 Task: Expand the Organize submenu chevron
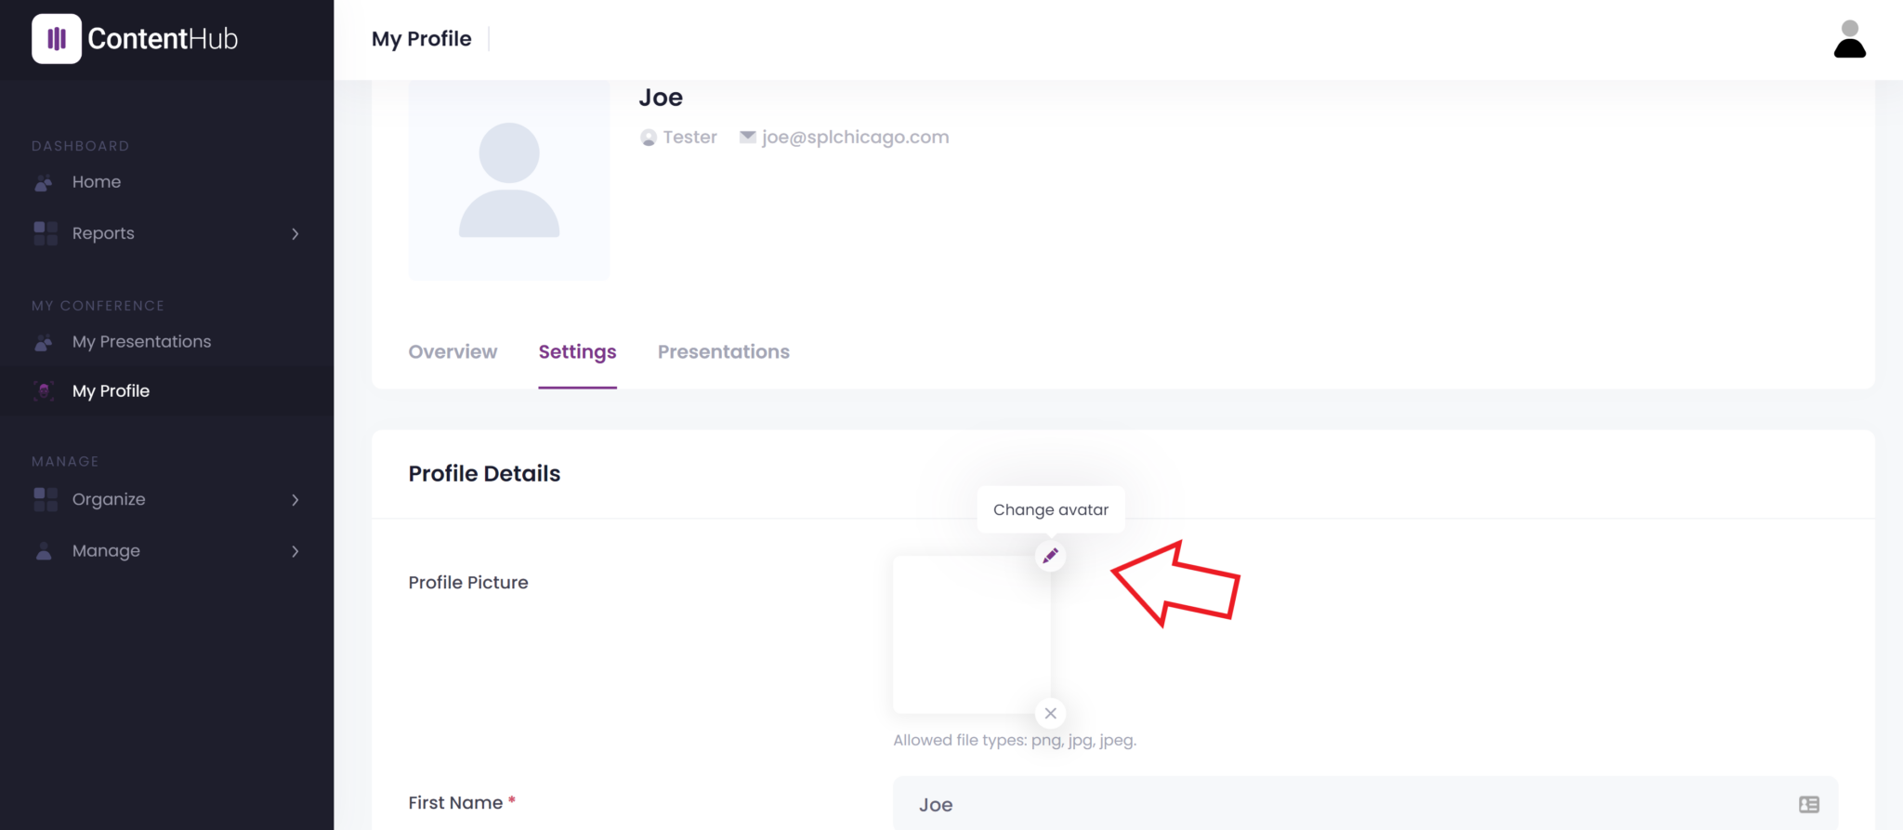tap(295, 500)
